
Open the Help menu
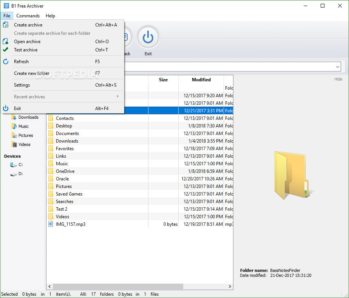pyautogui.click(x=50, y=16)
